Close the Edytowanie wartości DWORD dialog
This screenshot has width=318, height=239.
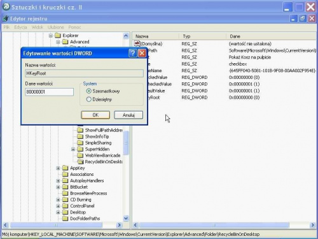click(x=142, y=53)
